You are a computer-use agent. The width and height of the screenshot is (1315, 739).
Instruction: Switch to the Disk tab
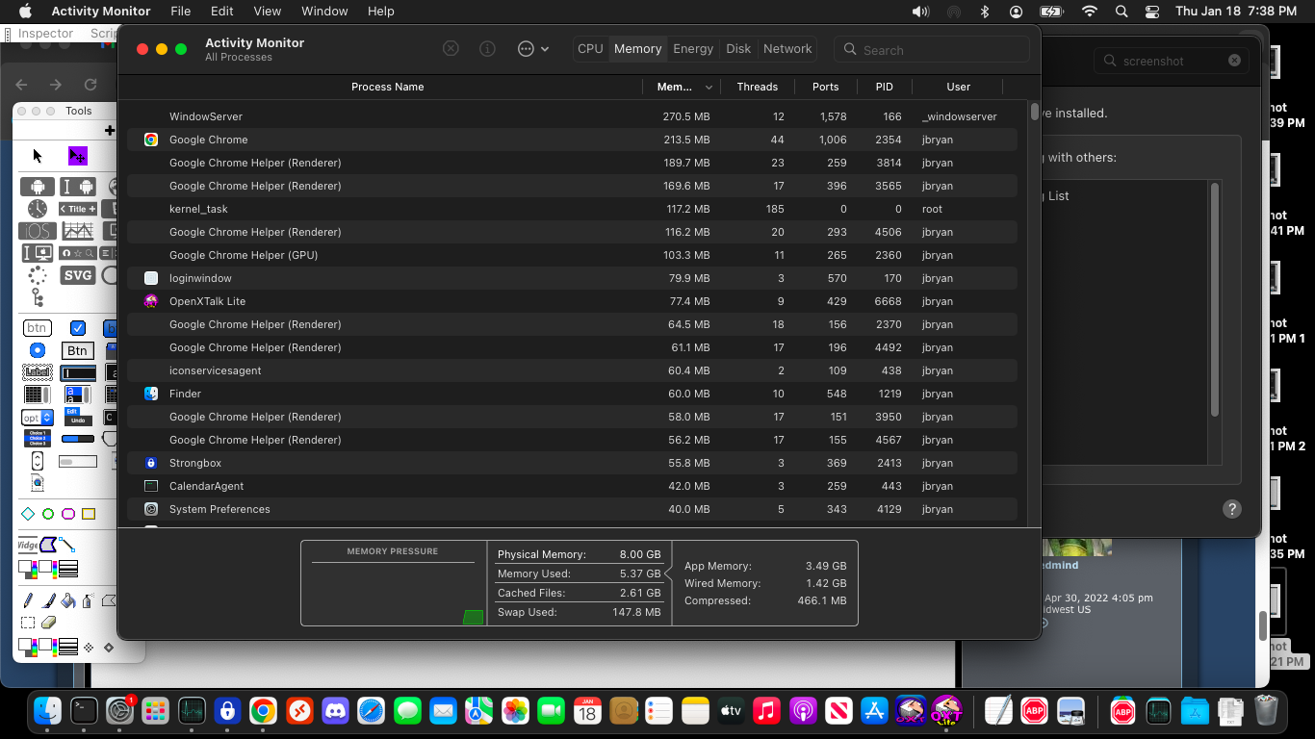point(738,49)
